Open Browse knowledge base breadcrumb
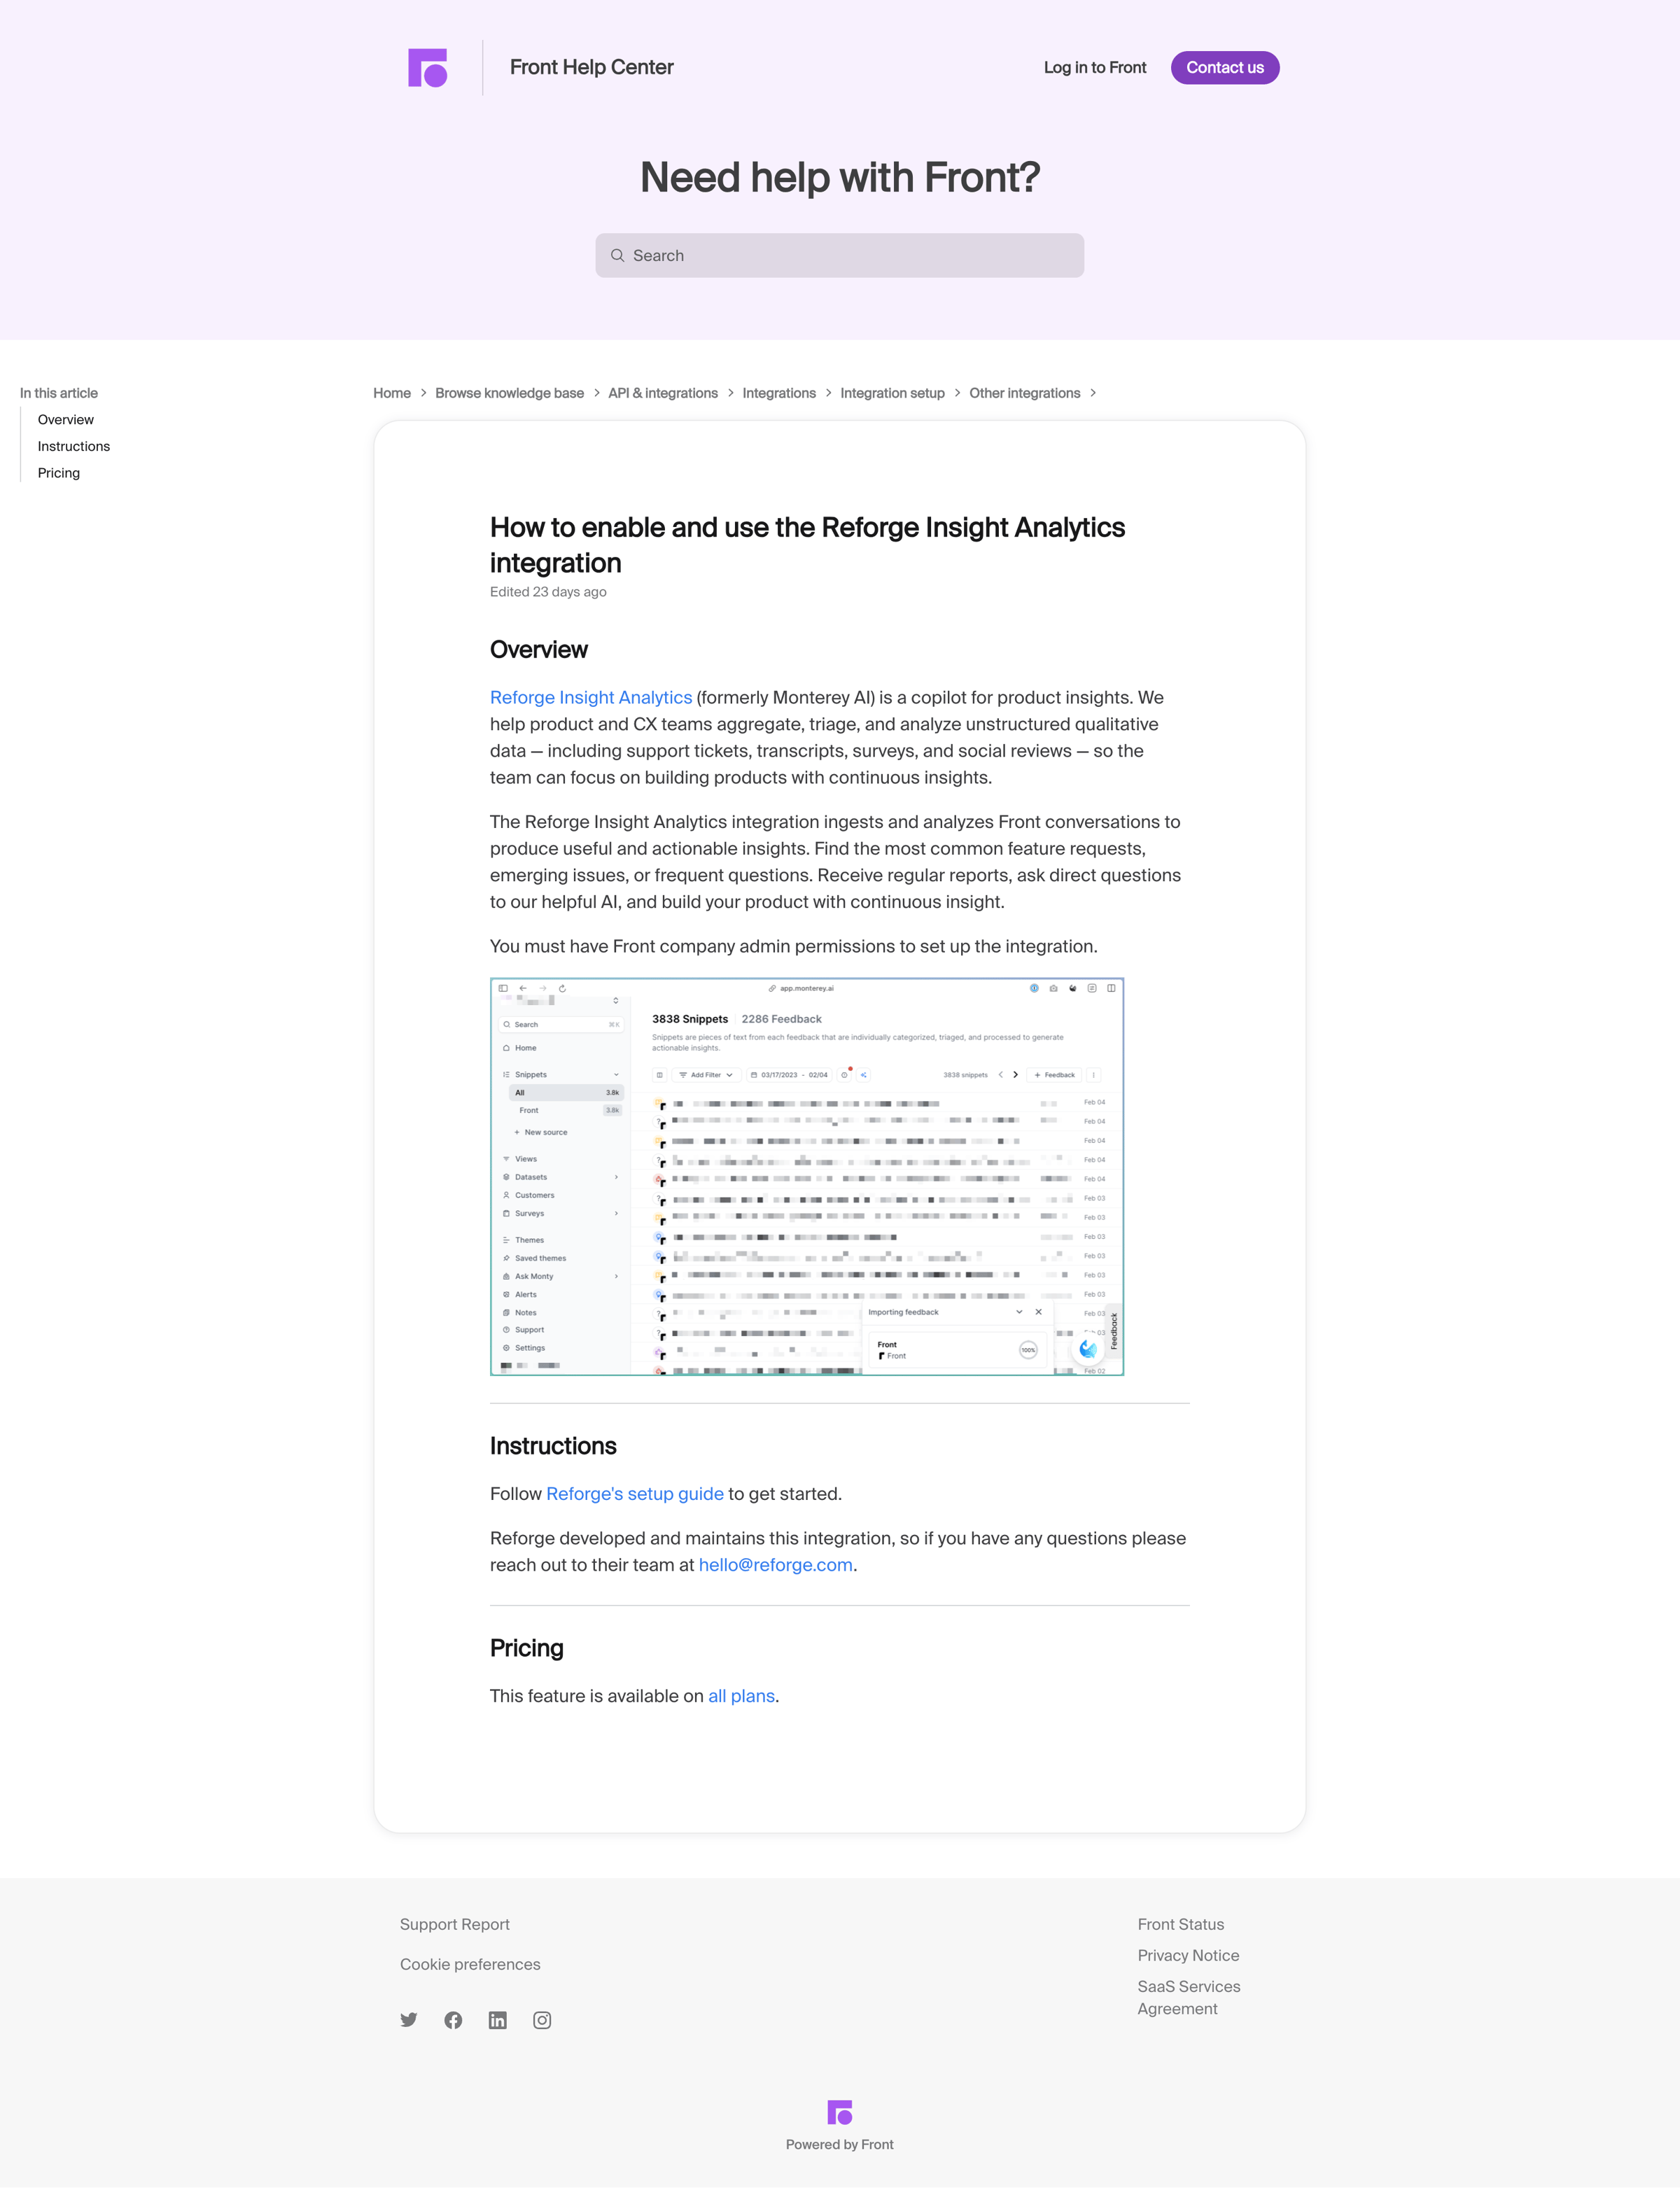Viewport: 1680px width, 2188px height. 509,393
